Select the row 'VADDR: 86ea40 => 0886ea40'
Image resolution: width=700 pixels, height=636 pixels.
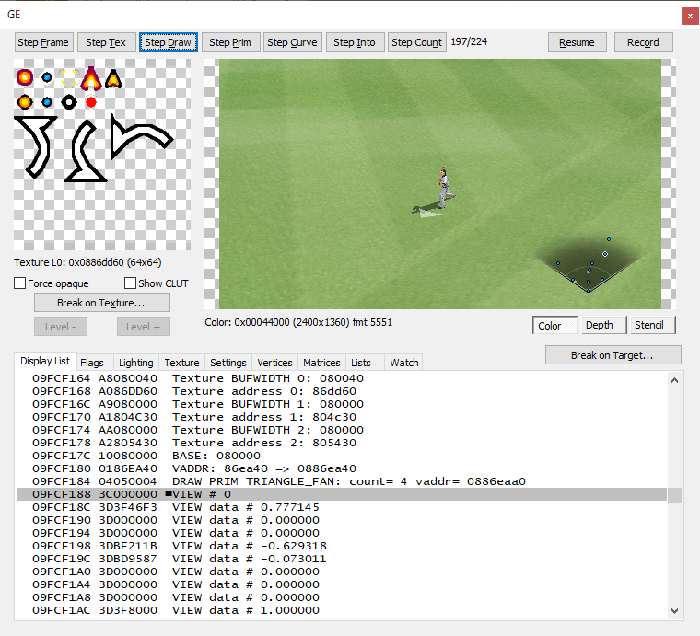pos(342,468)
